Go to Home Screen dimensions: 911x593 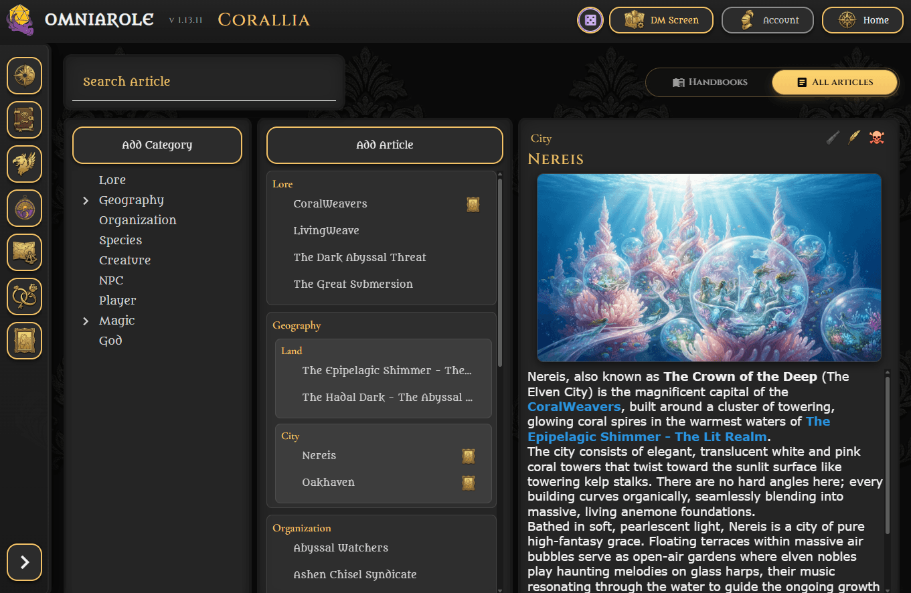pos(863,20)
